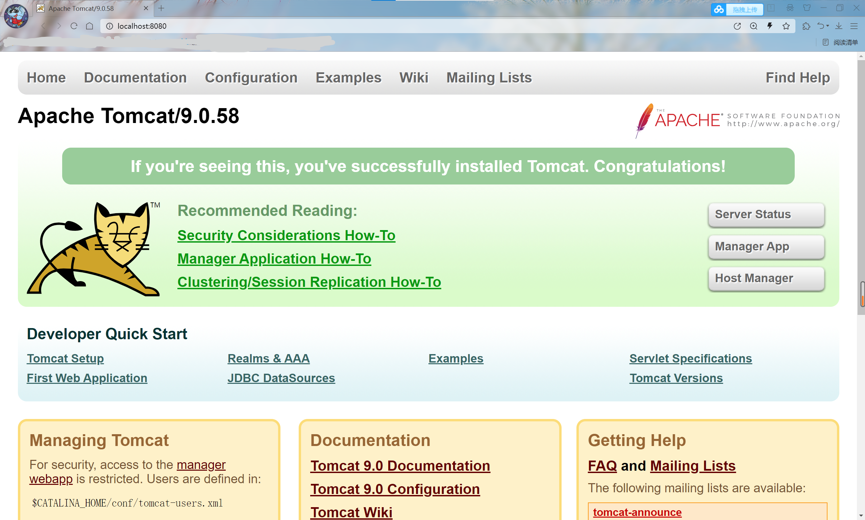Open the tomcat-announce mailing list link
The height and width of the screenshot is (520, 865).
pos(637,513)
